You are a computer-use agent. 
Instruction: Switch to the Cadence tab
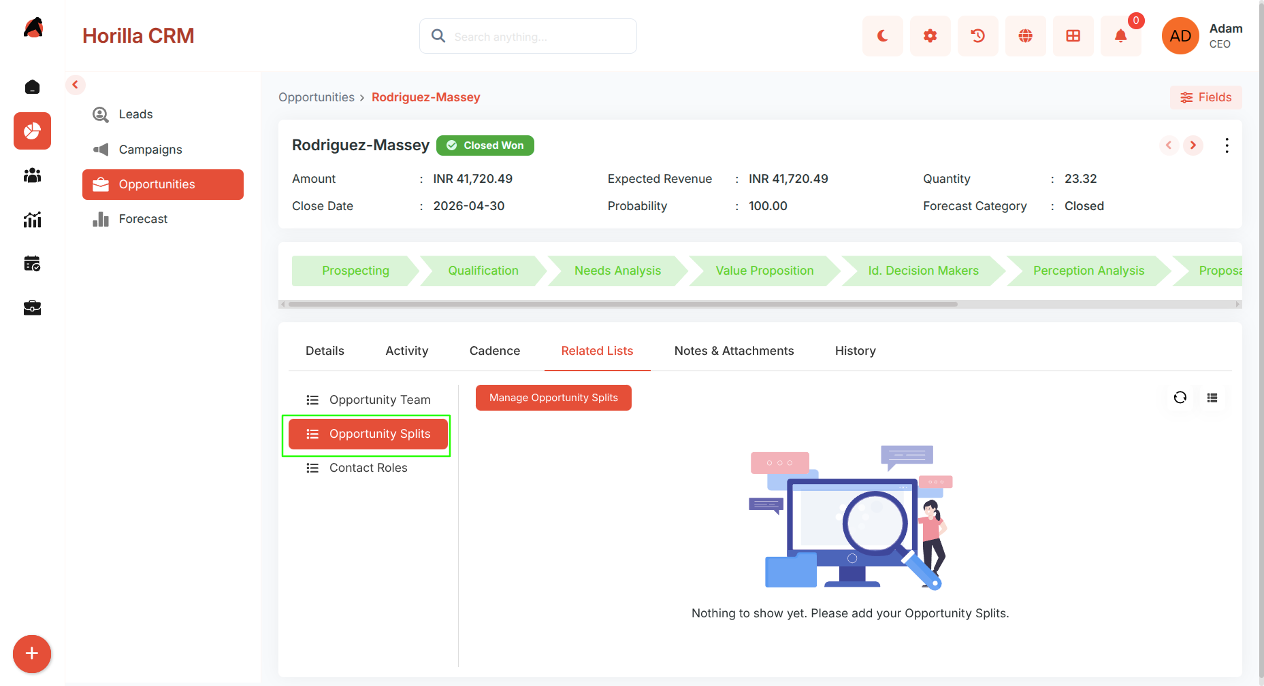495,351
